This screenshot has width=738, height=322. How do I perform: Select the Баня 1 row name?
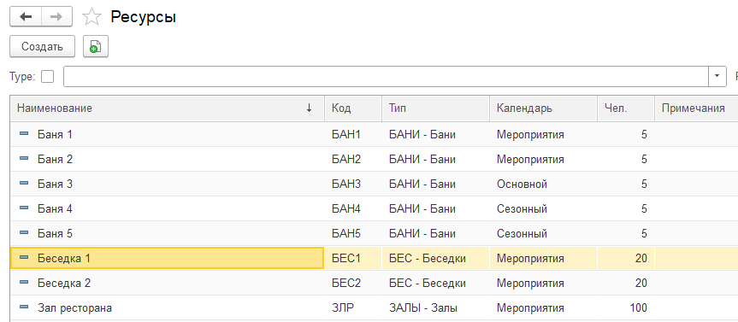click(x=55, y=134)
